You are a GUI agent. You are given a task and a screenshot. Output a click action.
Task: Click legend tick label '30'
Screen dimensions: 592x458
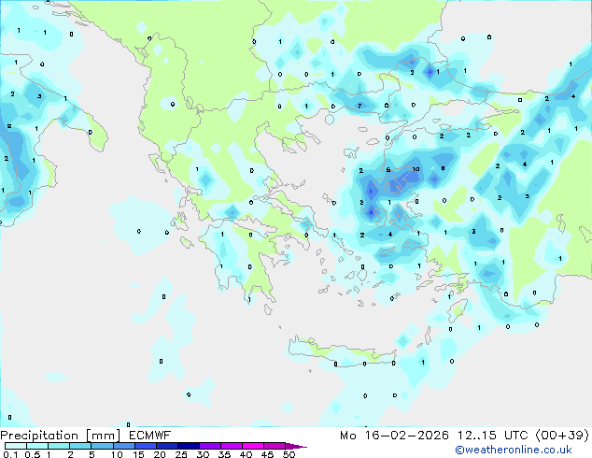[203, 454]
